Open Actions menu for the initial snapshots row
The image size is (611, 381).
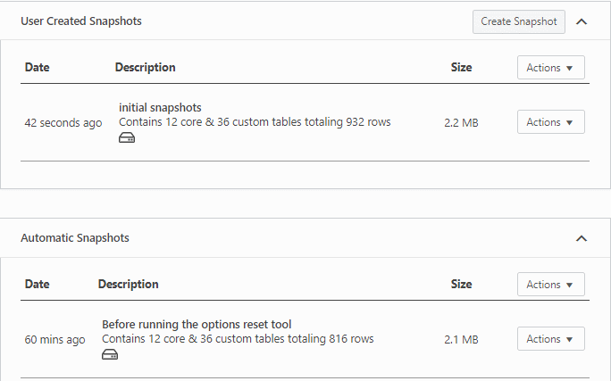pos(550,122)
